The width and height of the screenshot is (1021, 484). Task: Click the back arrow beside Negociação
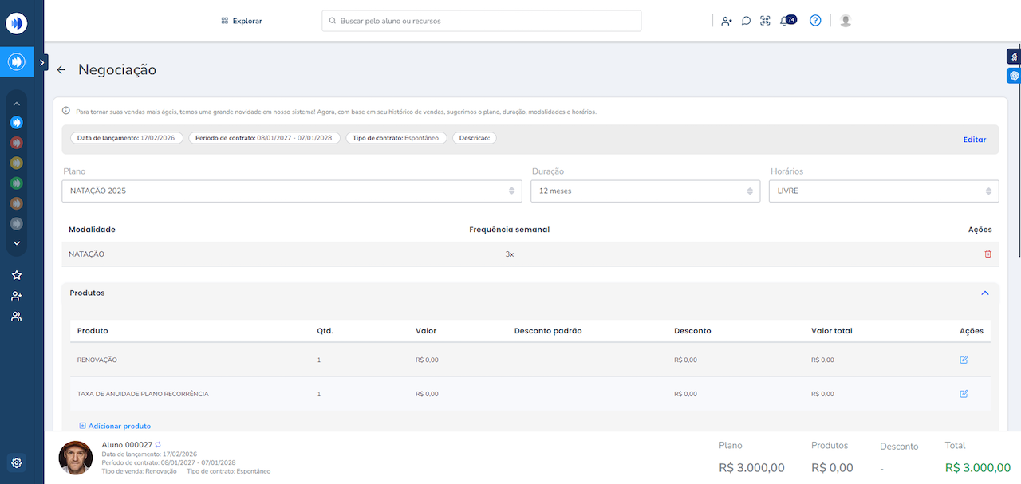[x=61, y=70]
